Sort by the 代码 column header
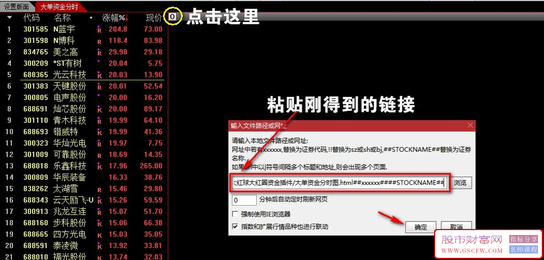 pyautogui.click(x=32, y=17)
